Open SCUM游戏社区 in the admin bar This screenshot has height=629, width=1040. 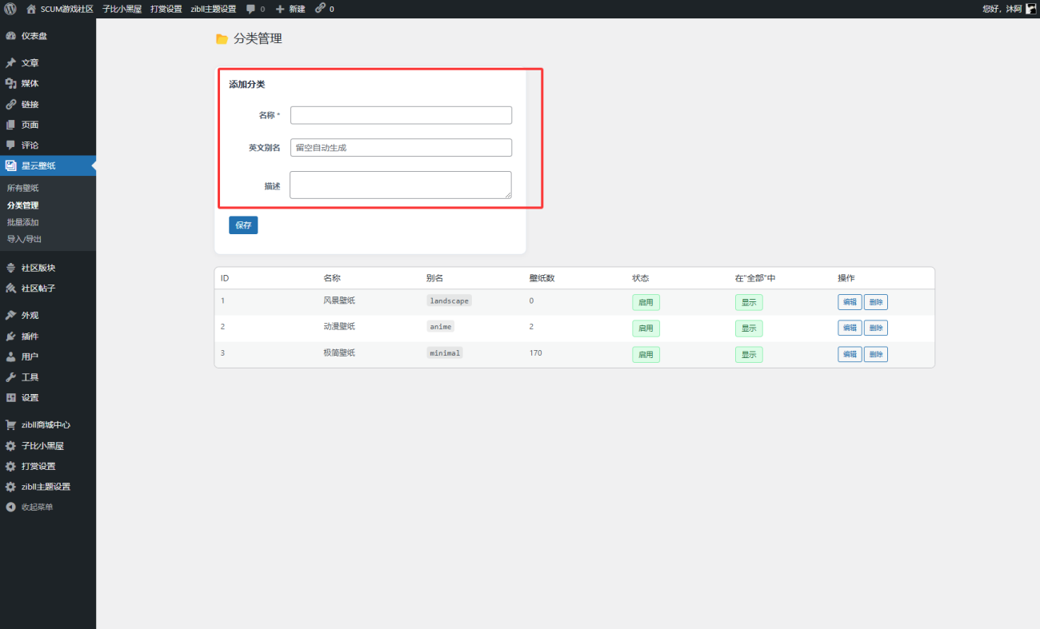pyautogui.click(x=67, y=9)
